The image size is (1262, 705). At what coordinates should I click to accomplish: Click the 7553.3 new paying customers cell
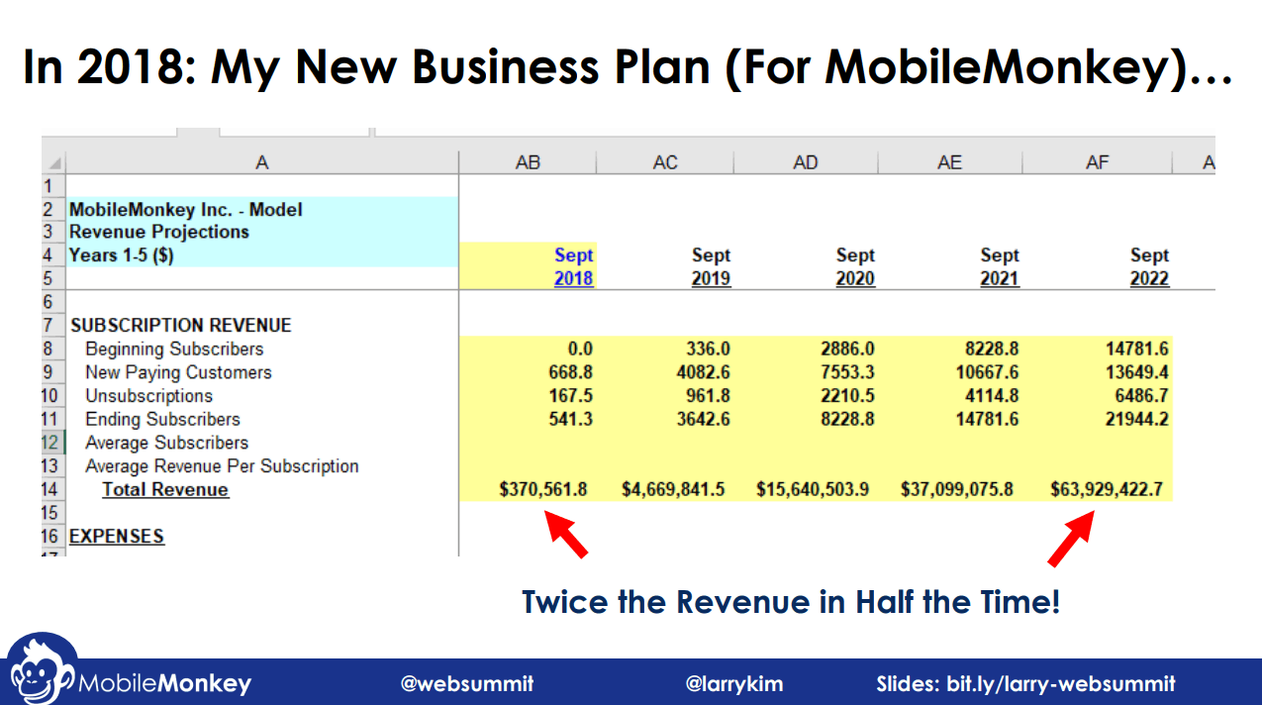click(x=806, y=372)
